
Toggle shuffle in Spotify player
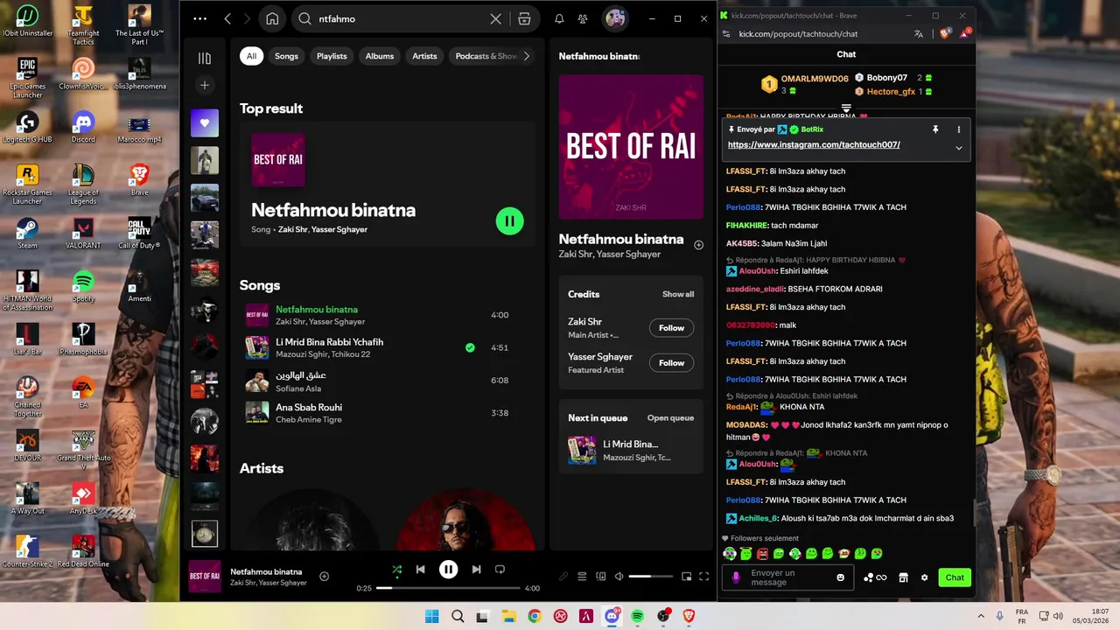coord(396,570)
